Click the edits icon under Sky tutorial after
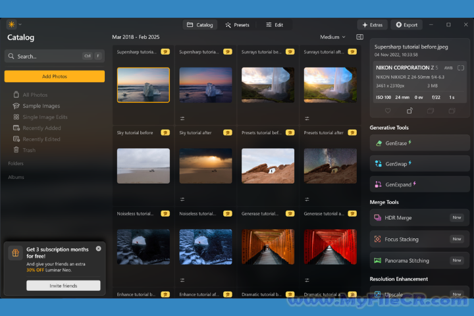The image size is (474, 316). (182, 199)
